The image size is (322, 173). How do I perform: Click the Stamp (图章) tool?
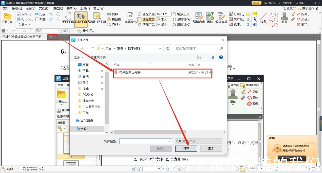(x=284, y=19)
